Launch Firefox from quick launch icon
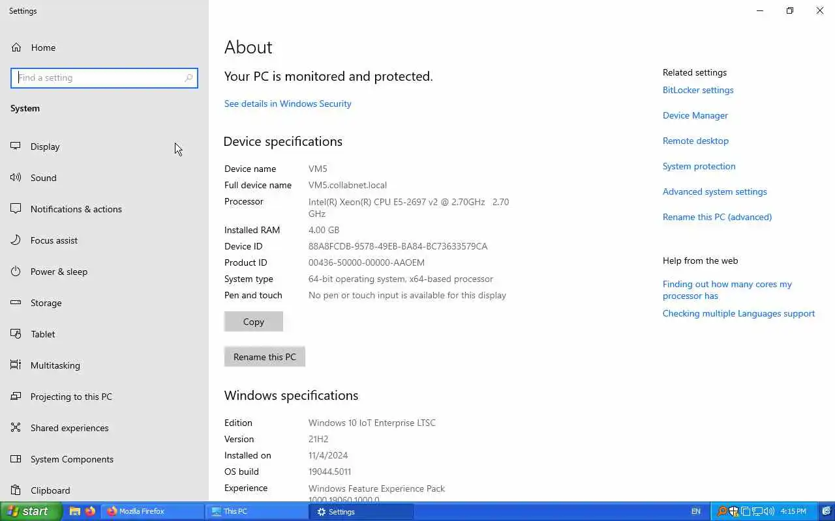This screenshot has height=521, width=835. (90, 511)
